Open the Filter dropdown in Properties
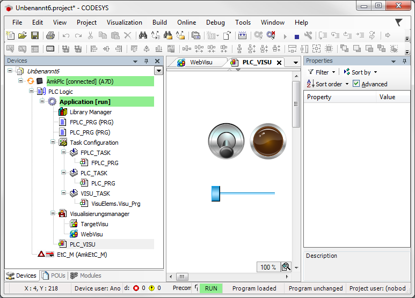This screenshot has width=415, height=298. tap(322, 72)
